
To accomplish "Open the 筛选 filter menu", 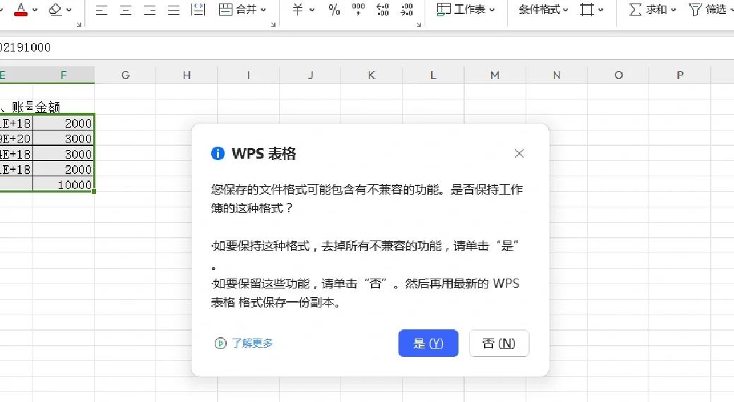I will pos(709,9).
